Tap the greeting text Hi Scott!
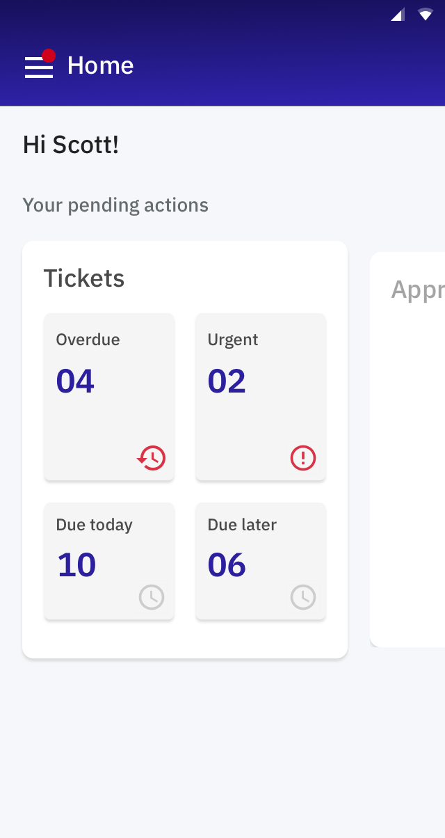 point(70,145)
